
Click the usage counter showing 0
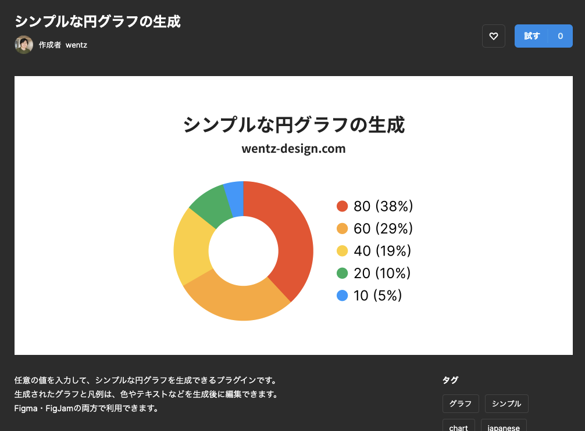(x=560, y=35)
